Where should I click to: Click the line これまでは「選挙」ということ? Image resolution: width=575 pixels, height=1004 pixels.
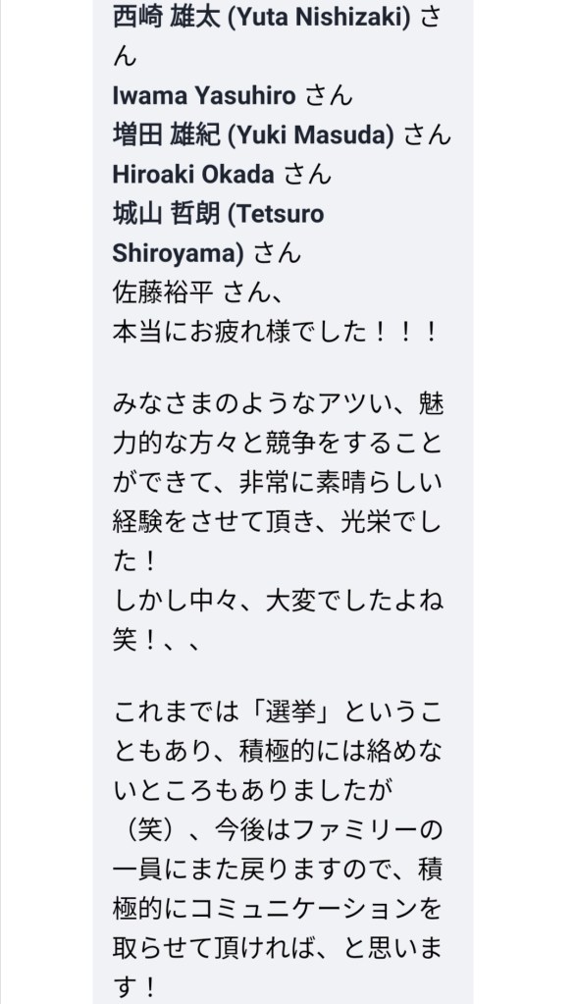click(x=278, y=712)
